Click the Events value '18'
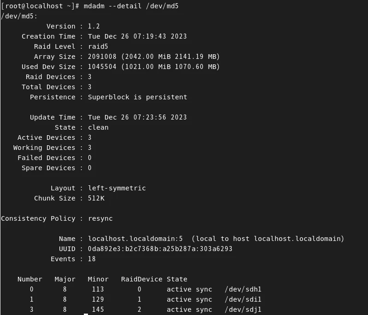 92,259
